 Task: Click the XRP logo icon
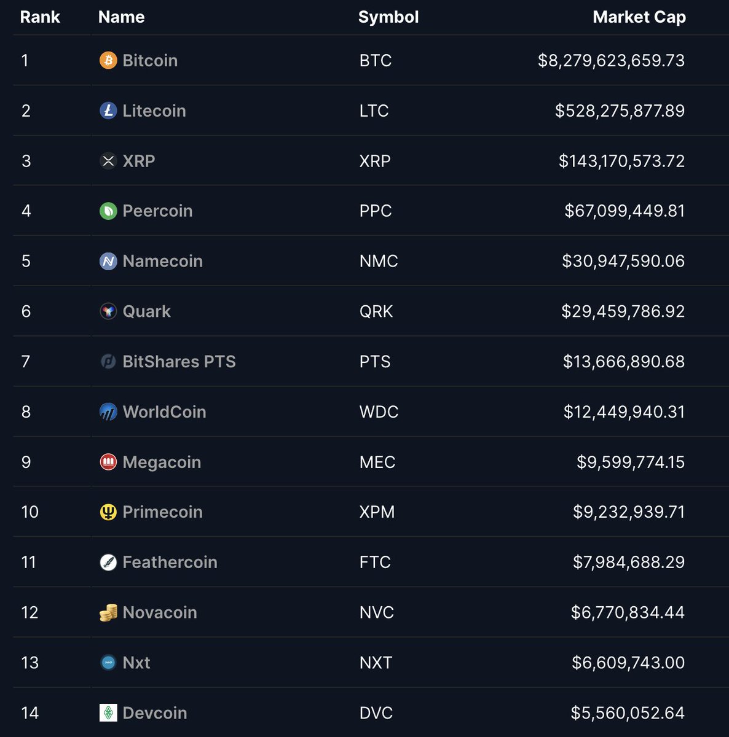[x=108, y=161]
